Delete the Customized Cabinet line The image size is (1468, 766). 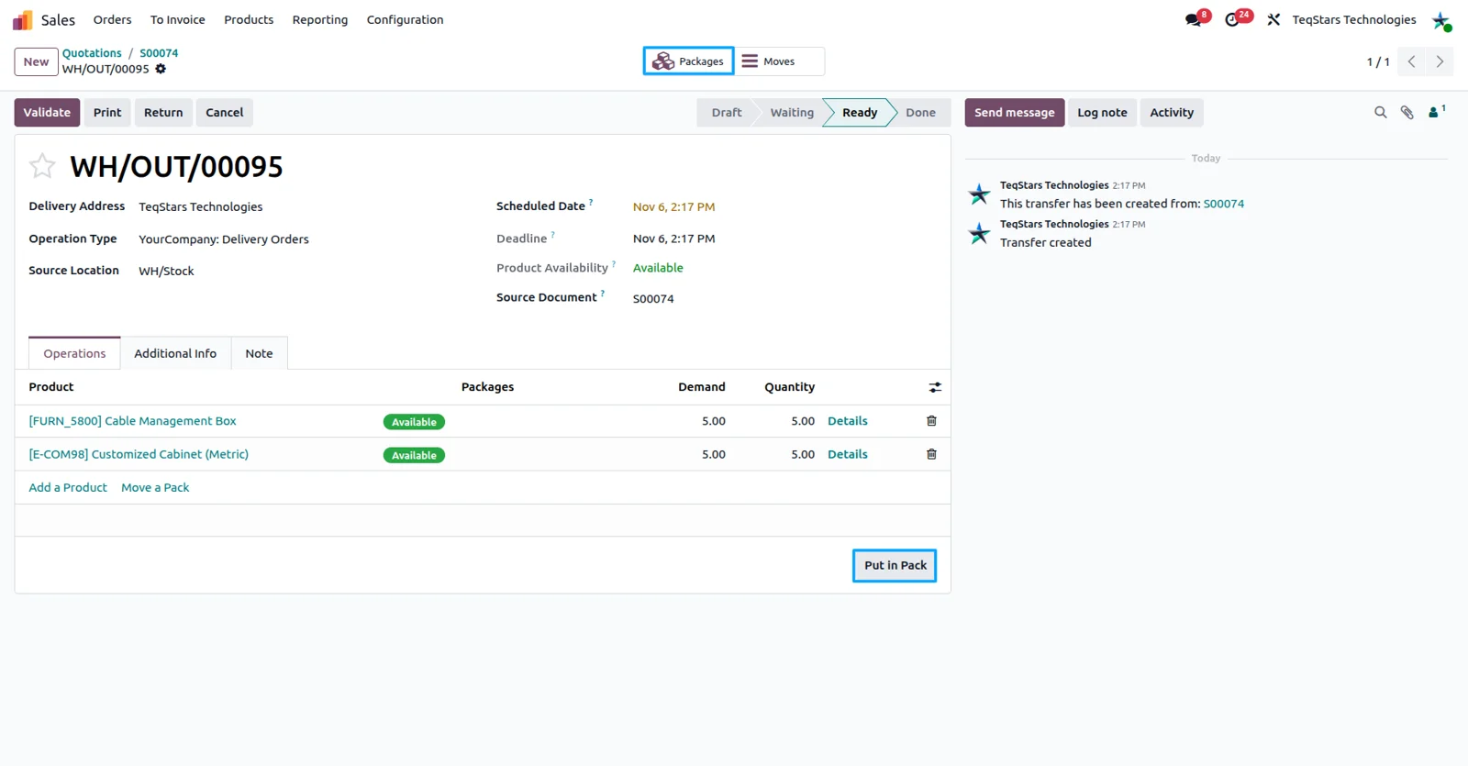pyautogui.click(x=931, y=454)
